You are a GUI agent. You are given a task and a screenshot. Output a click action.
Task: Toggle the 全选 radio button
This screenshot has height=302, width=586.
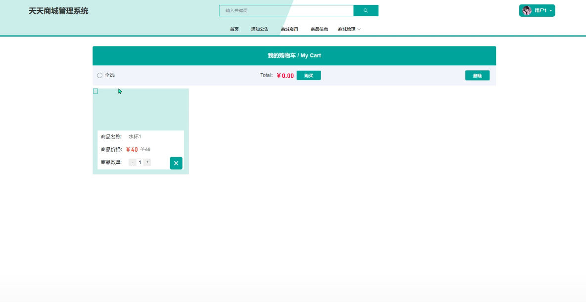click(x=100, y=75)
